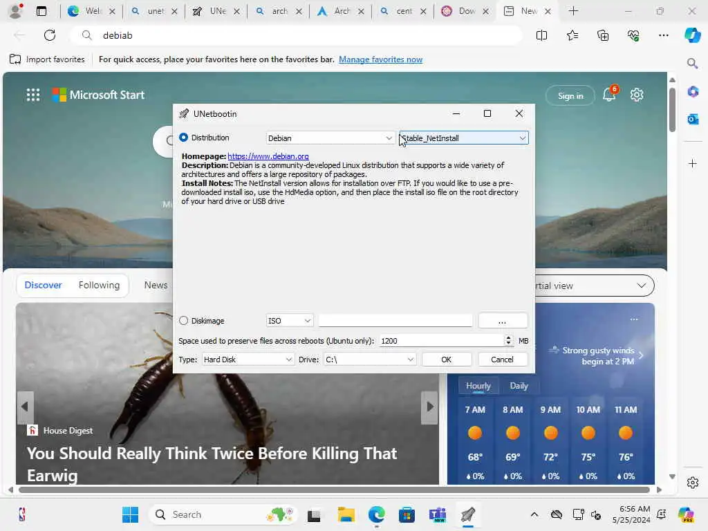Open the Debian distribution dropdown
Screen dimensions: 708x531
click(x=330, y=138)
